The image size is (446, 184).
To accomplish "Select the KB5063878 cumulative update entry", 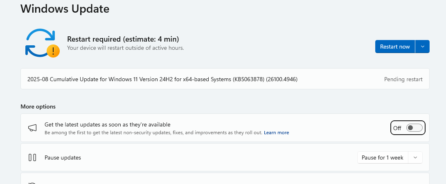I will (162, 79).
